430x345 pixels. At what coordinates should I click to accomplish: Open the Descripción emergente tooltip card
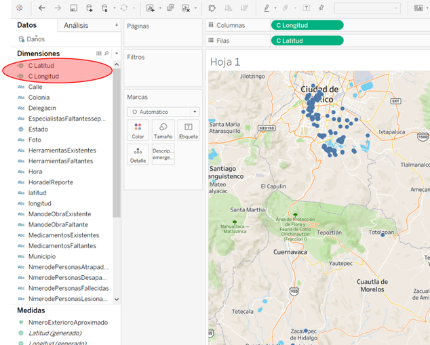coord(163,155)
